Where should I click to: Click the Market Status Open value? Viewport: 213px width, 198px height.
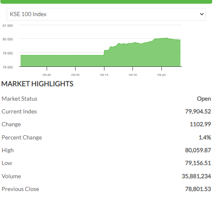point(204,99)
